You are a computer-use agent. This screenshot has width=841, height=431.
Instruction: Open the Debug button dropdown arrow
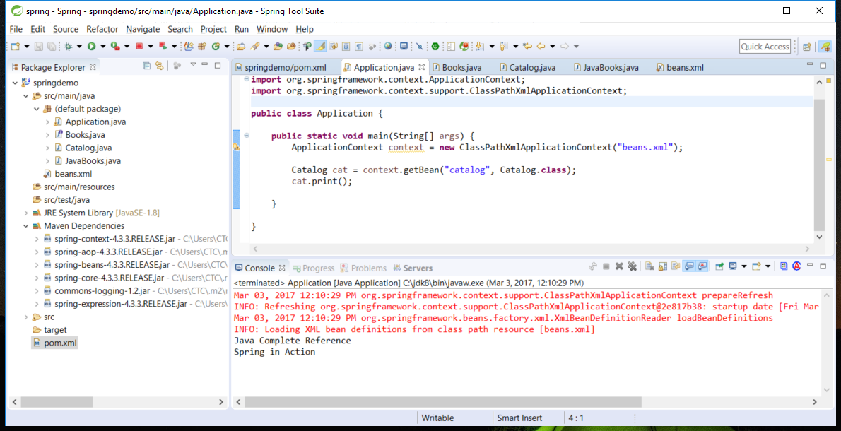pos(79,47)
